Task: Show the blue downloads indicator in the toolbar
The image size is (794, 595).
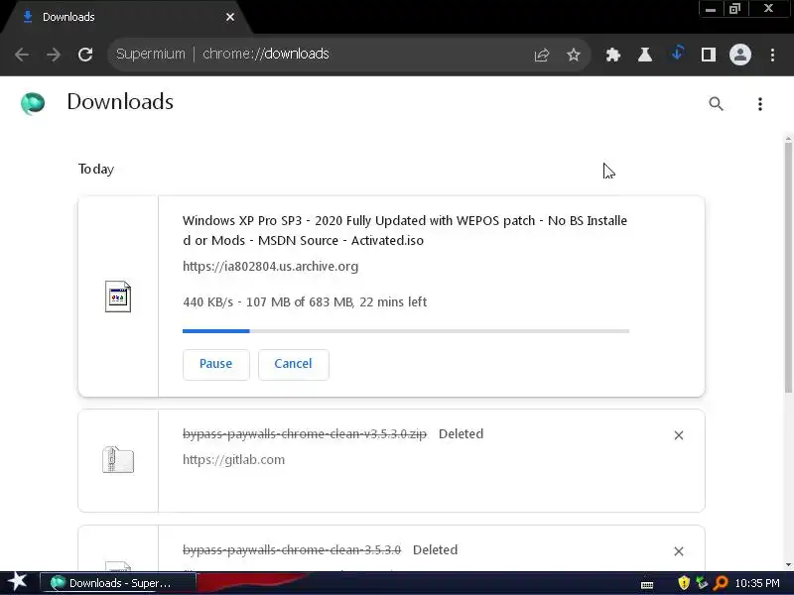Action: 677,53
